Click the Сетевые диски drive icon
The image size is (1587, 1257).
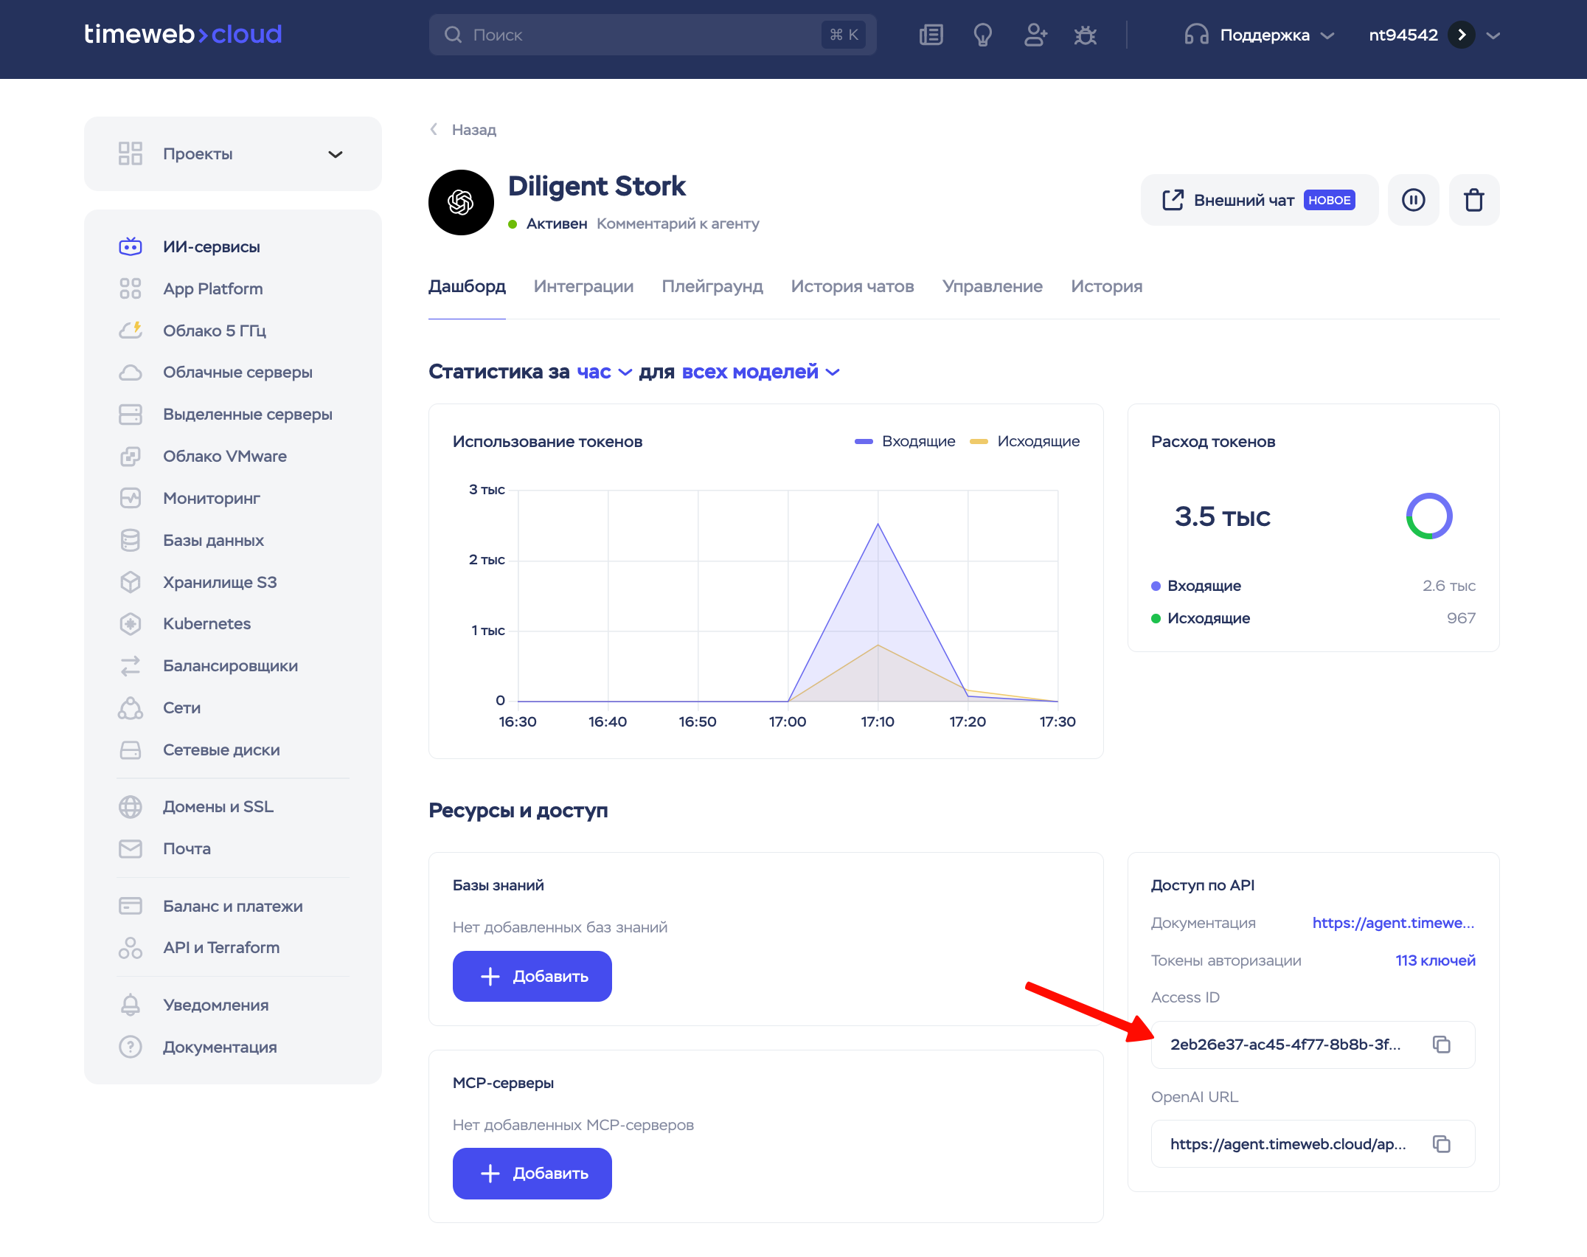(x=131, y=750)
